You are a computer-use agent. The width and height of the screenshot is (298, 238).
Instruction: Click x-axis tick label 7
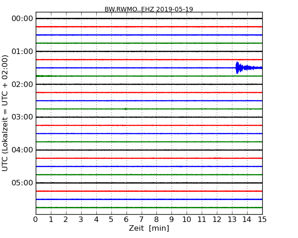(141, 220)
